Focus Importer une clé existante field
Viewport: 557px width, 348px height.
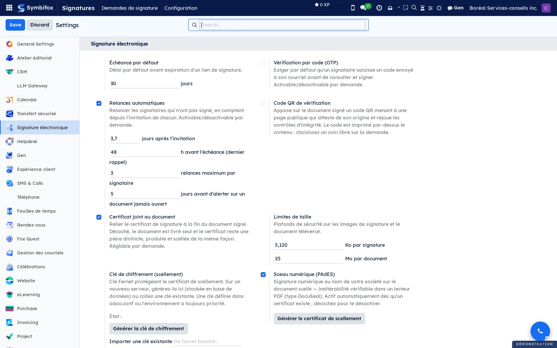click(207, 341)
